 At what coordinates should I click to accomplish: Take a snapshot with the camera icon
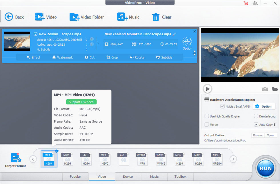click(x=265, y=89)
